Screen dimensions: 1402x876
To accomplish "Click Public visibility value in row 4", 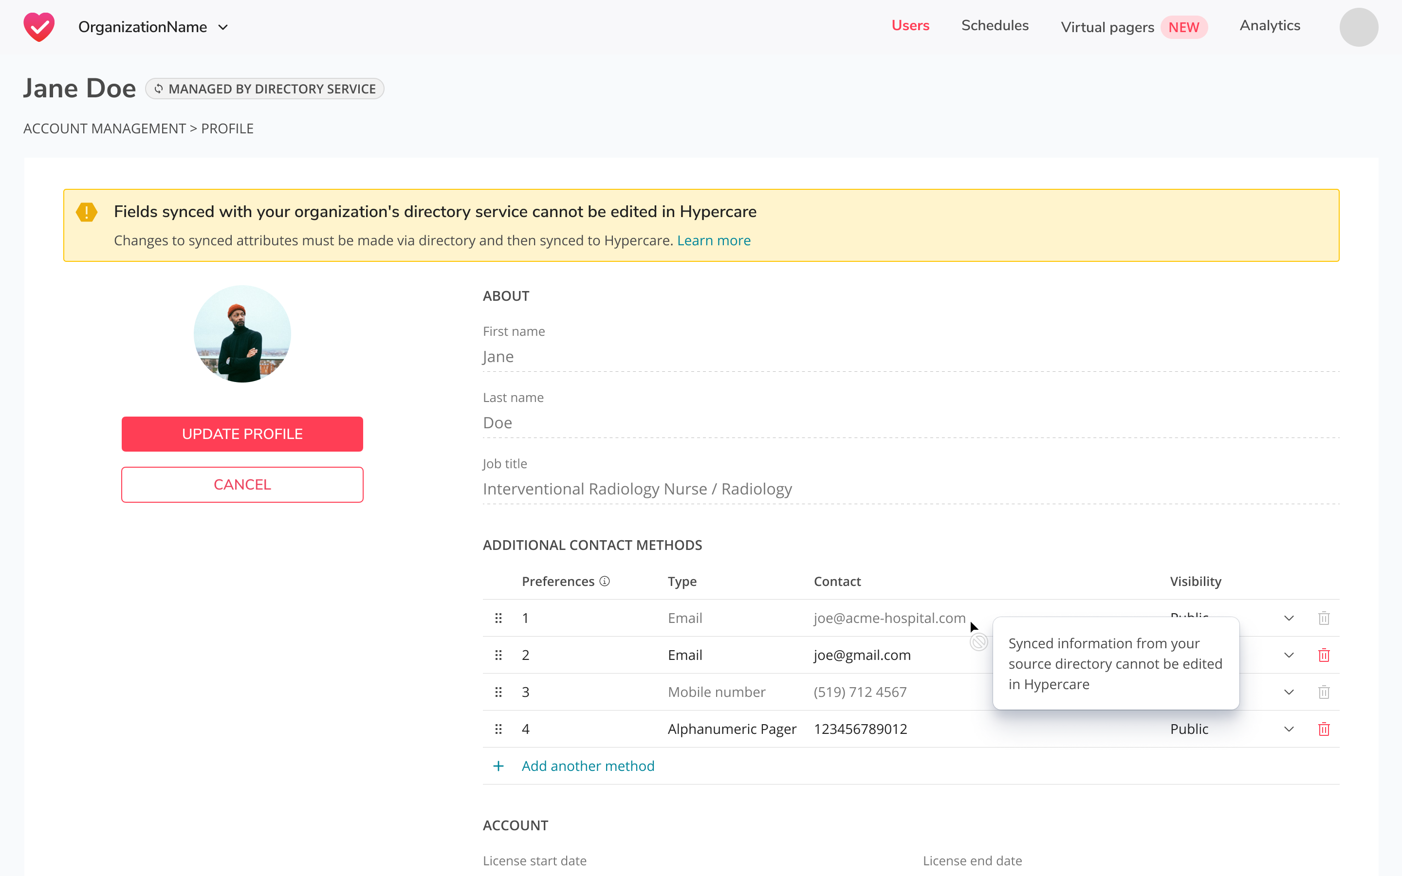I will pos(1189,730).
